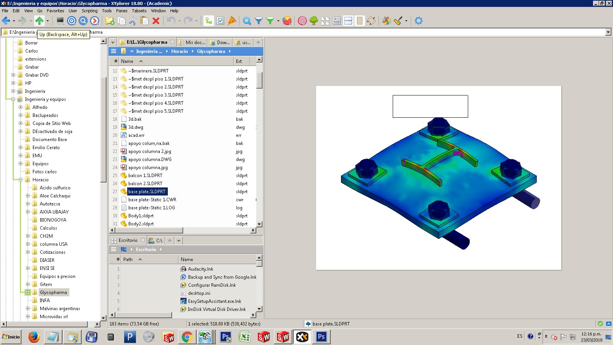Open the paintbrush icon dropdown arrow
613x345 pixels.
(x=406, y=21)
